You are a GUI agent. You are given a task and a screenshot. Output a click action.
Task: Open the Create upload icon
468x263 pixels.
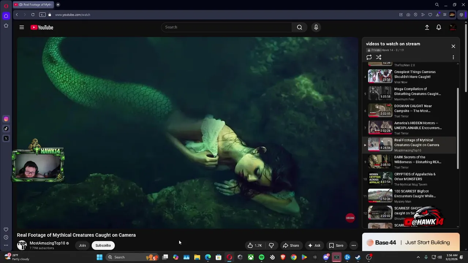point(427,27)
